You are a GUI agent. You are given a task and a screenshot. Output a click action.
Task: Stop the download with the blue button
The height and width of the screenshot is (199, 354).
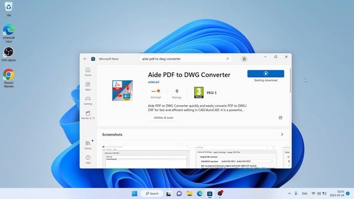click(x=265, y=74)
